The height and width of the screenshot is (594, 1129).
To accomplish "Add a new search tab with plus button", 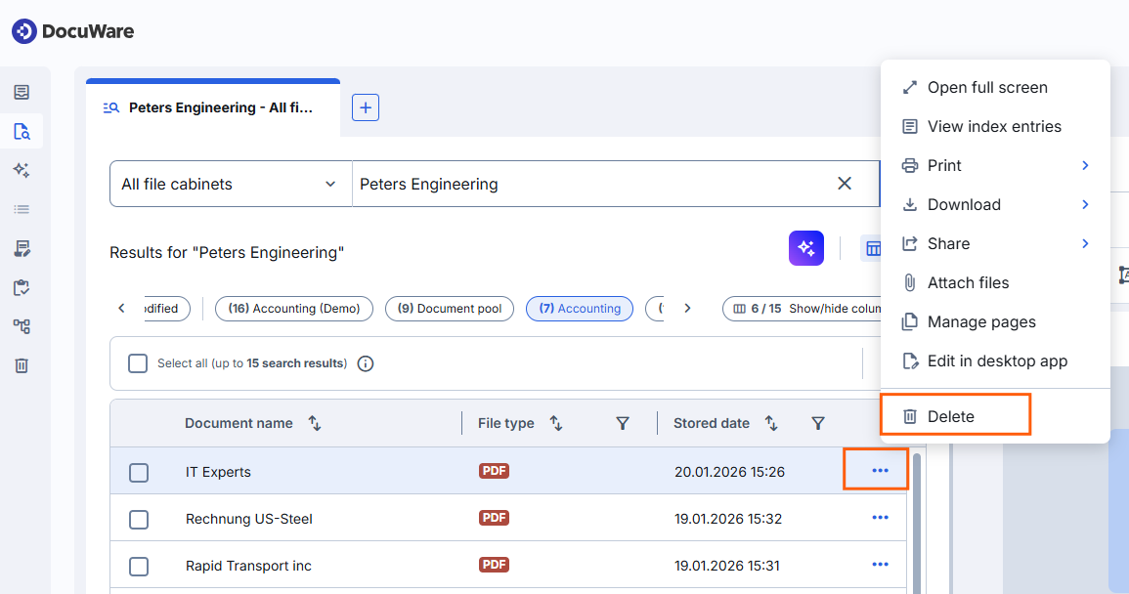I will [x=365, y=107].
